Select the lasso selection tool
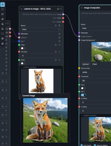This screenshot has height=146, width=111. (x=2, y=14)
